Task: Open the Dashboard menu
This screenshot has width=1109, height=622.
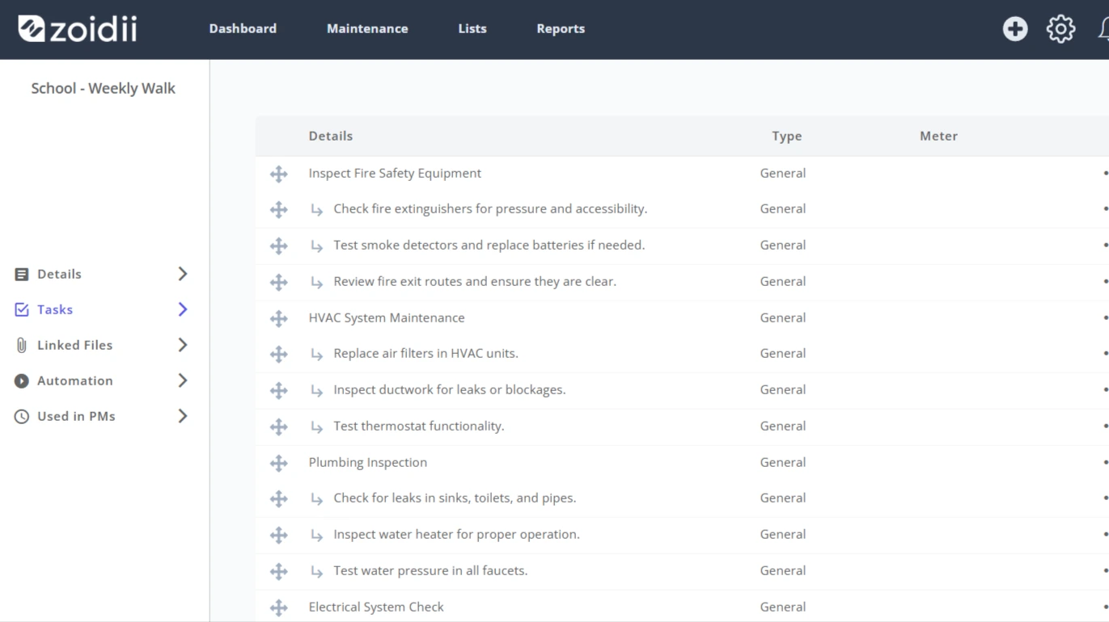Action: tap(243, 28)
